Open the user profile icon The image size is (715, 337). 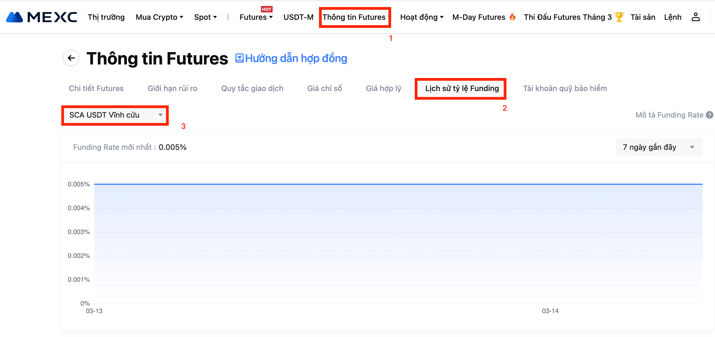695,17
